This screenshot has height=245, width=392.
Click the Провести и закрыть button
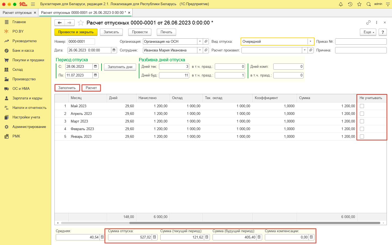[76, 32]
